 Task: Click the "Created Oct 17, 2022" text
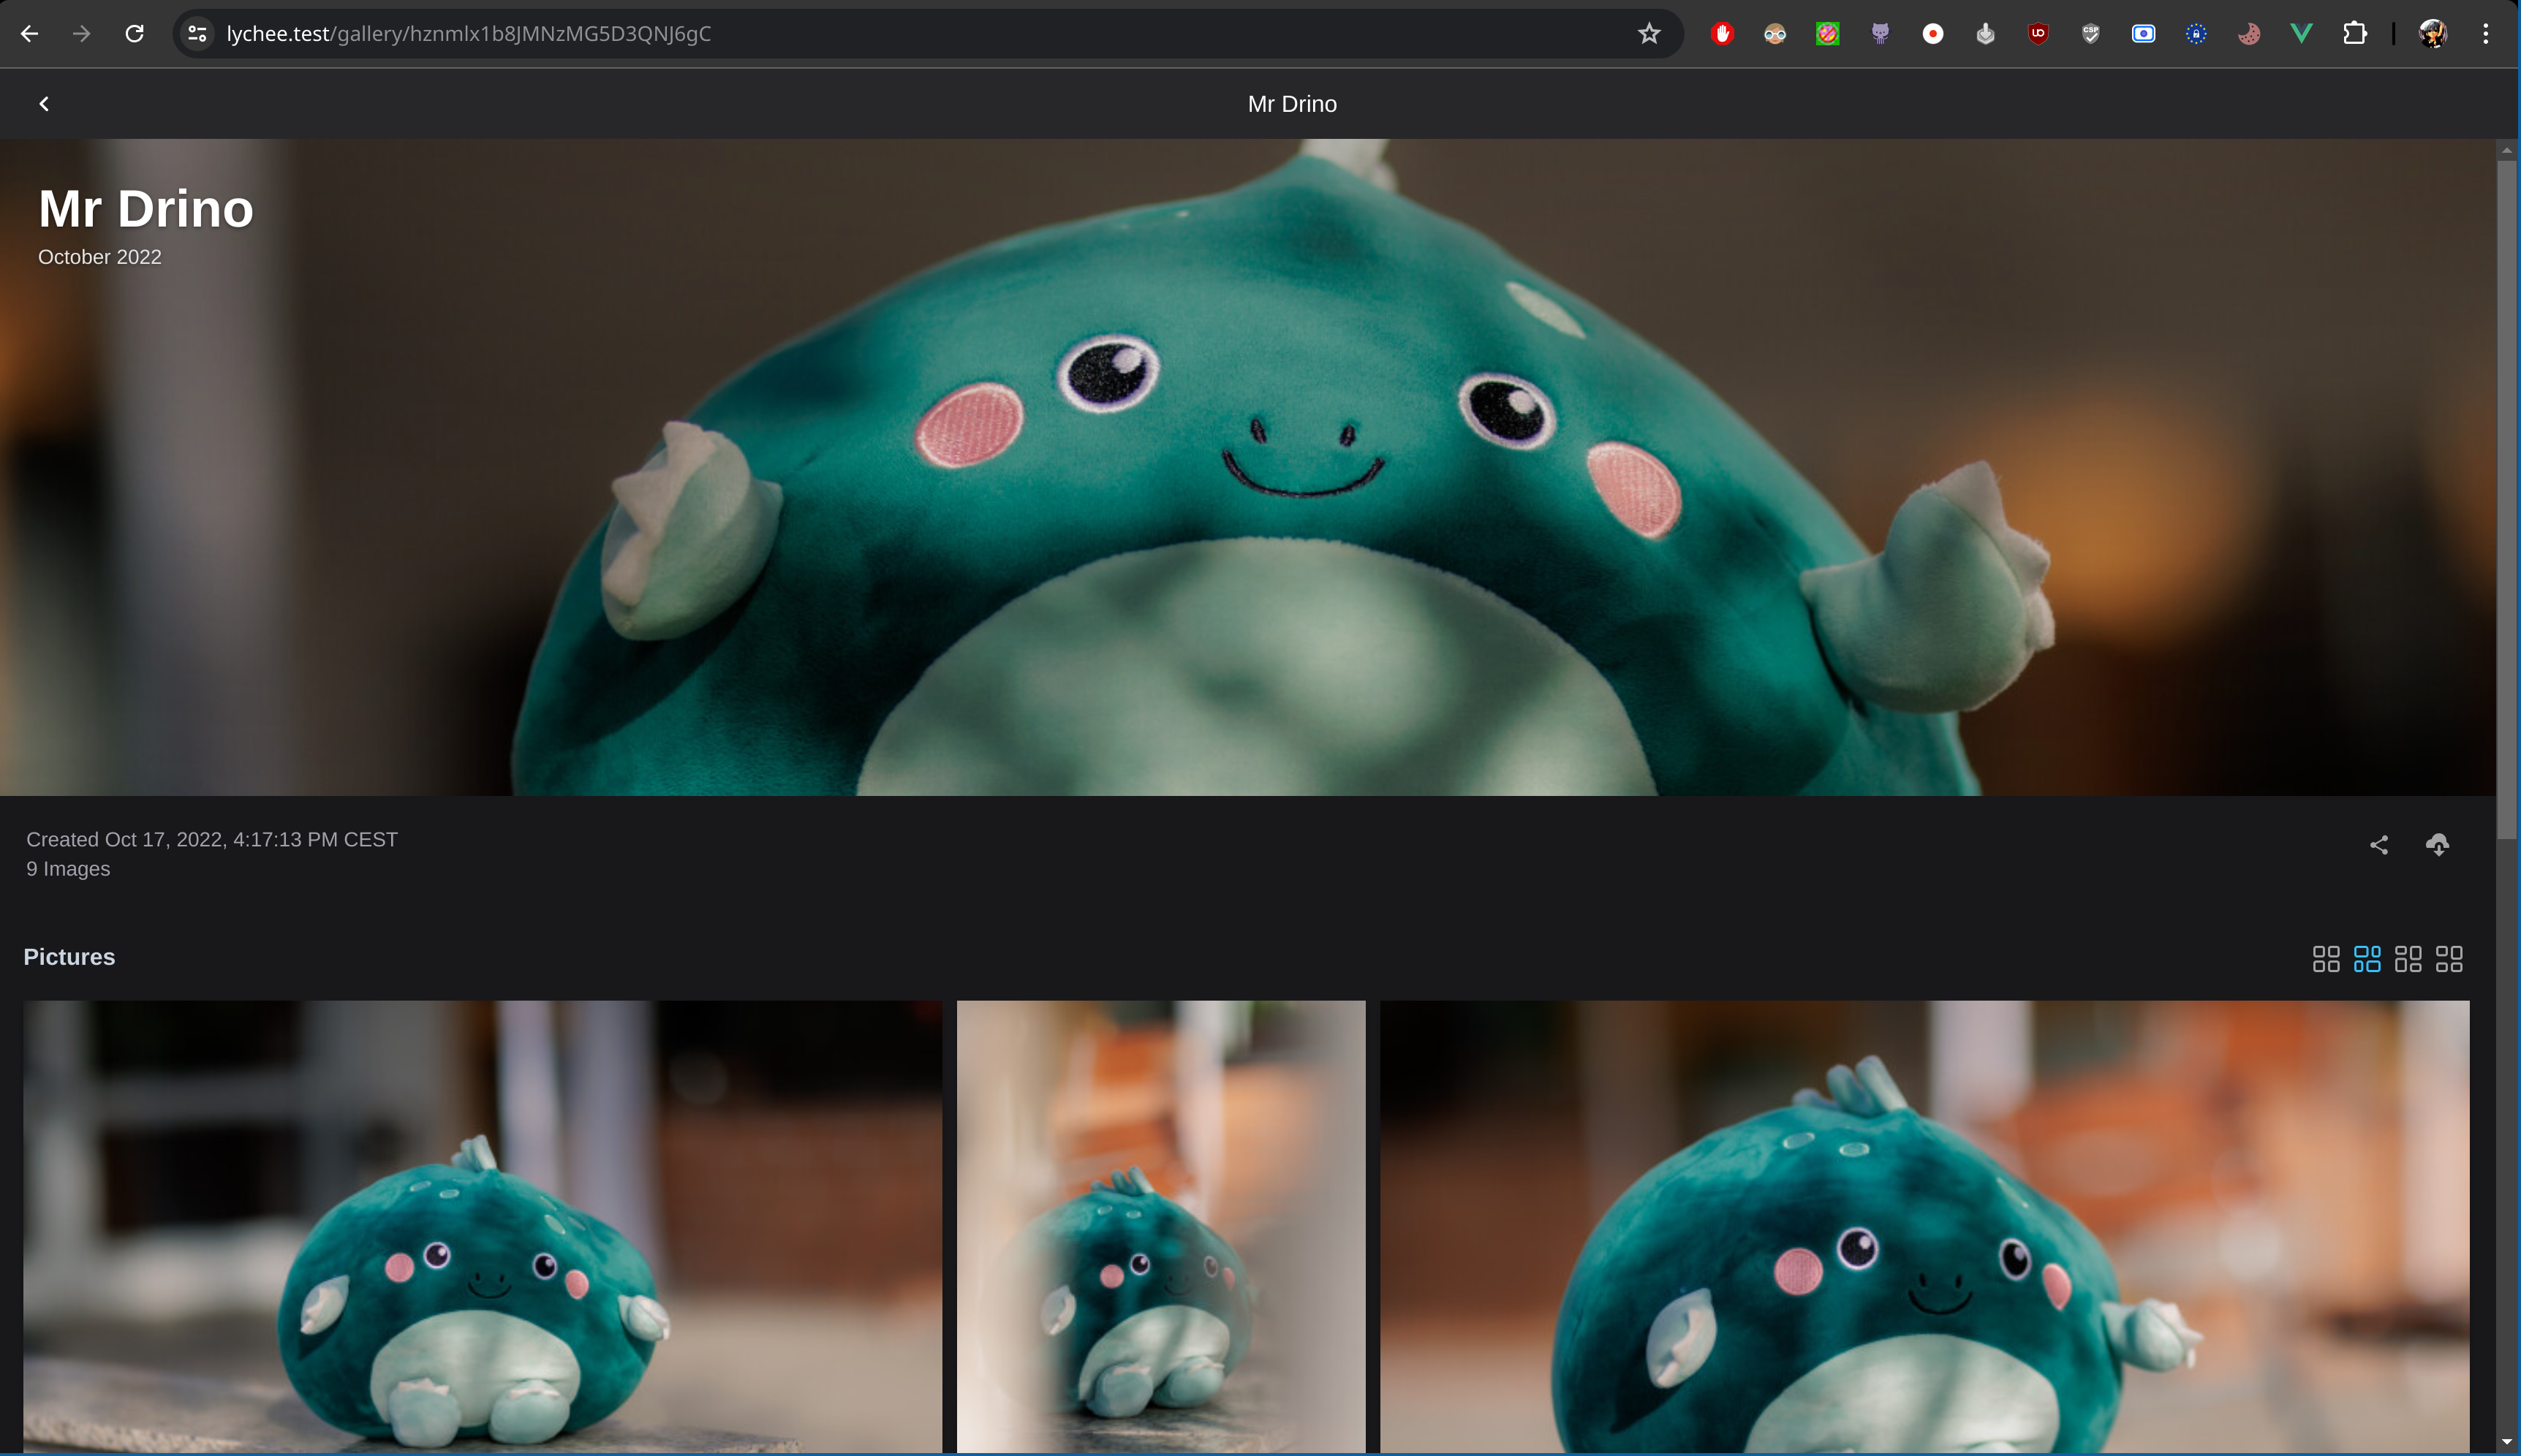[212, 840]
